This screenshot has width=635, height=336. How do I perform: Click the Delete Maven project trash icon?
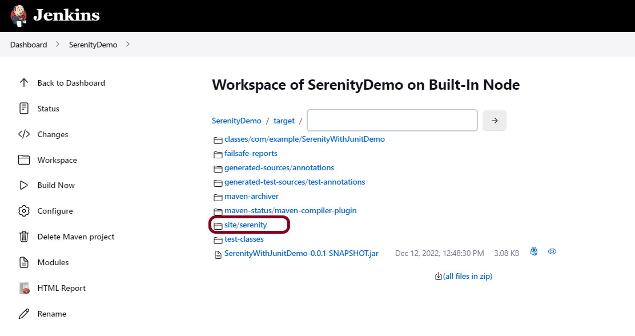[24, 237]
